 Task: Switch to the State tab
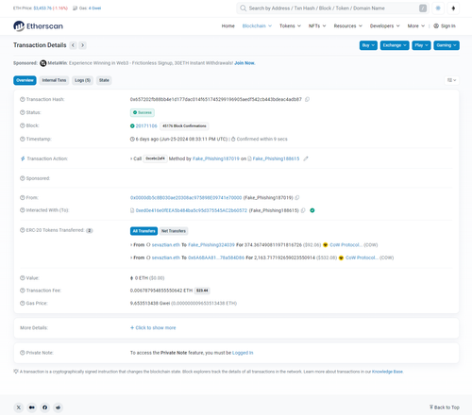tap(104, 80)
